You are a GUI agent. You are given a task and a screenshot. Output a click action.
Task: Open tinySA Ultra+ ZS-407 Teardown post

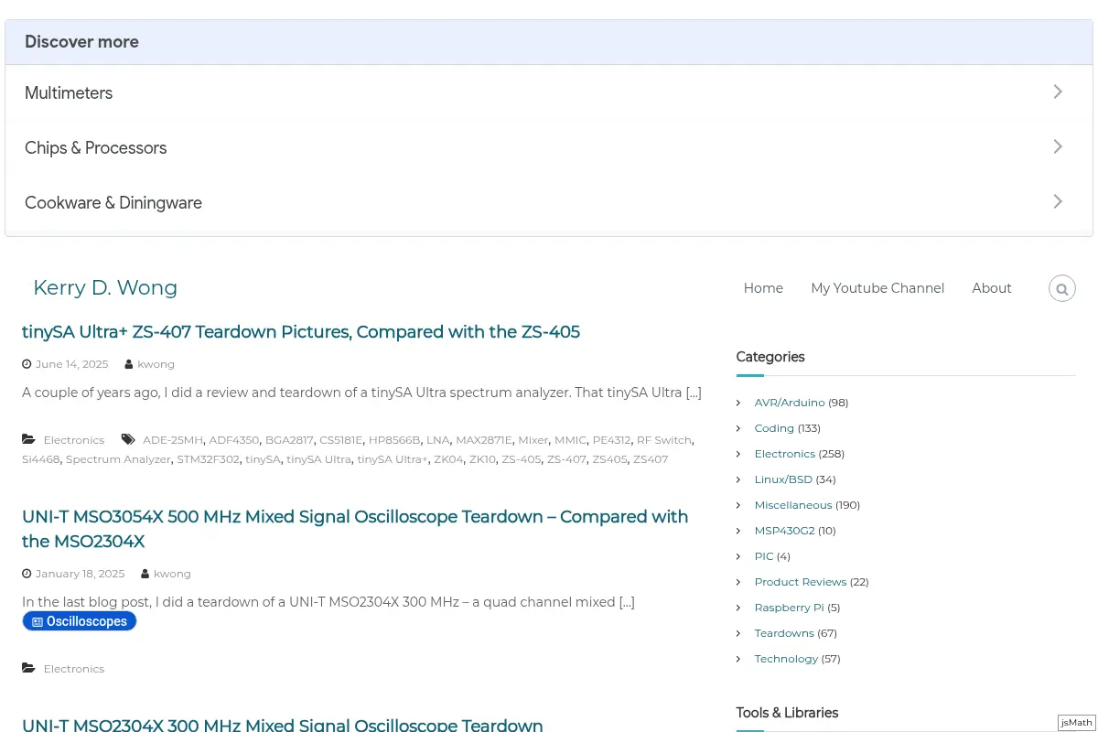tap(301, 331)
